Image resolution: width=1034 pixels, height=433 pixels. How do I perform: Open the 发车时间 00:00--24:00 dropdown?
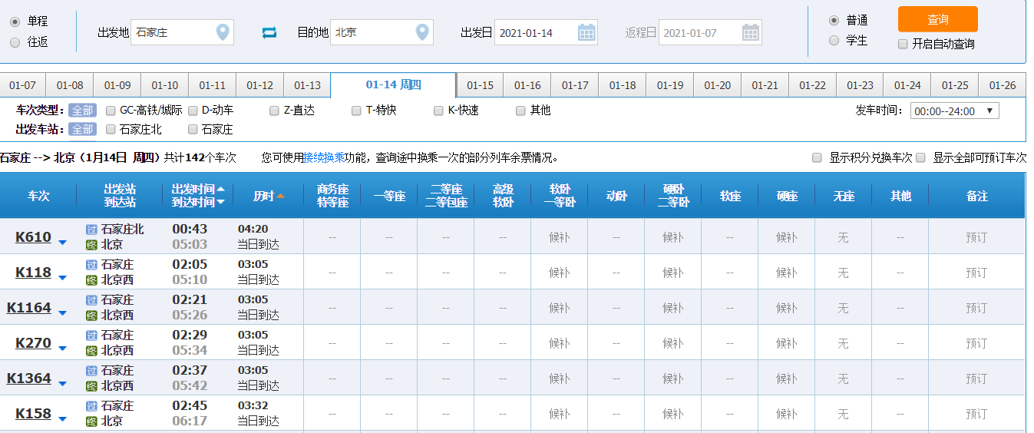pyautogui.click(x=954, y=111)
